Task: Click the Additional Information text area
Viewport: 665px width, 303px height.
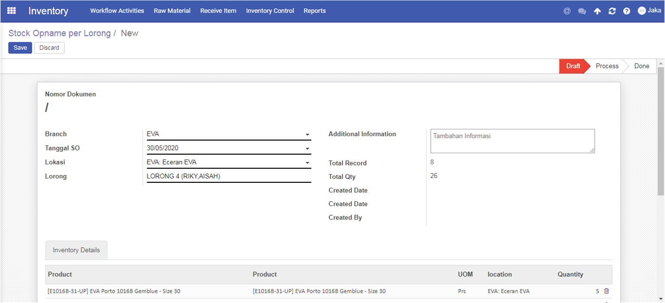Action: click(x=512, y=141)
